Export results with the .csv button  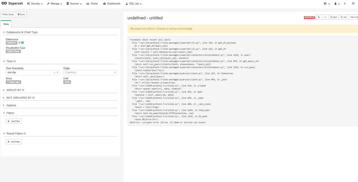[344, 17]
